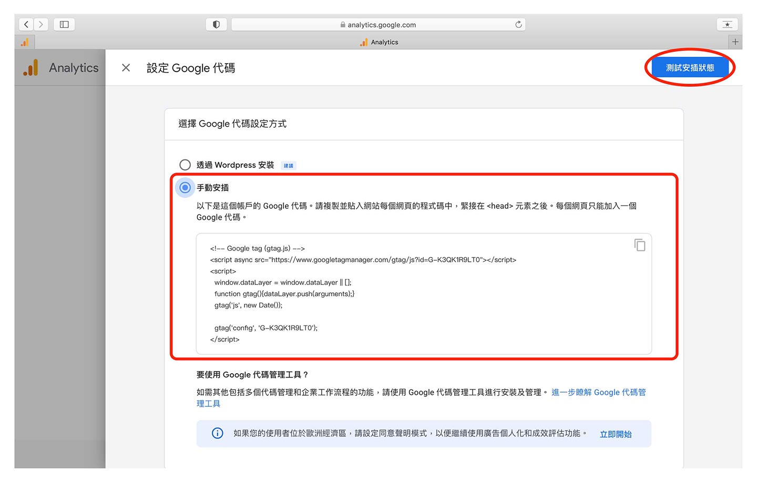The image size is (757, 482).
Task: Click the info icon in the consent notice
Action: [x=217, y=433]
